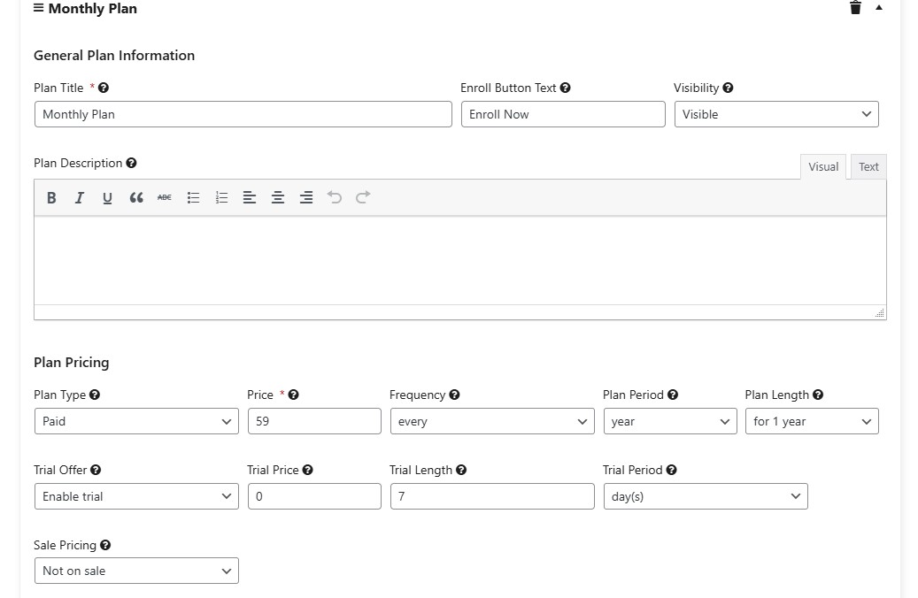Toggle underline formatting in description editor
Viewport: 918px width, 598px height.
coord(108,198)
